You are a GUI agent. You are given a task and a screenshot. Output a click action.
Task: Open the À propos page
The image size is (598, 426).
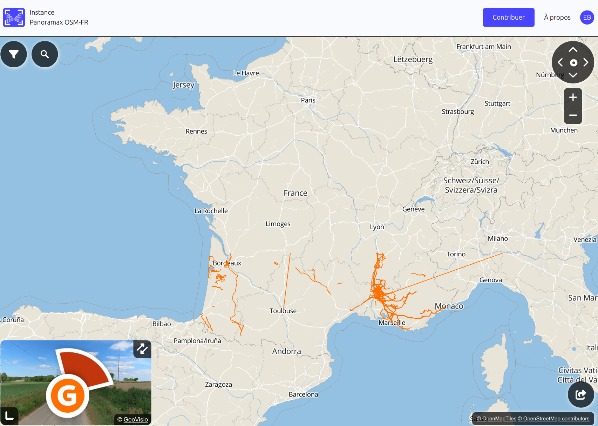[x=557, y=18]
